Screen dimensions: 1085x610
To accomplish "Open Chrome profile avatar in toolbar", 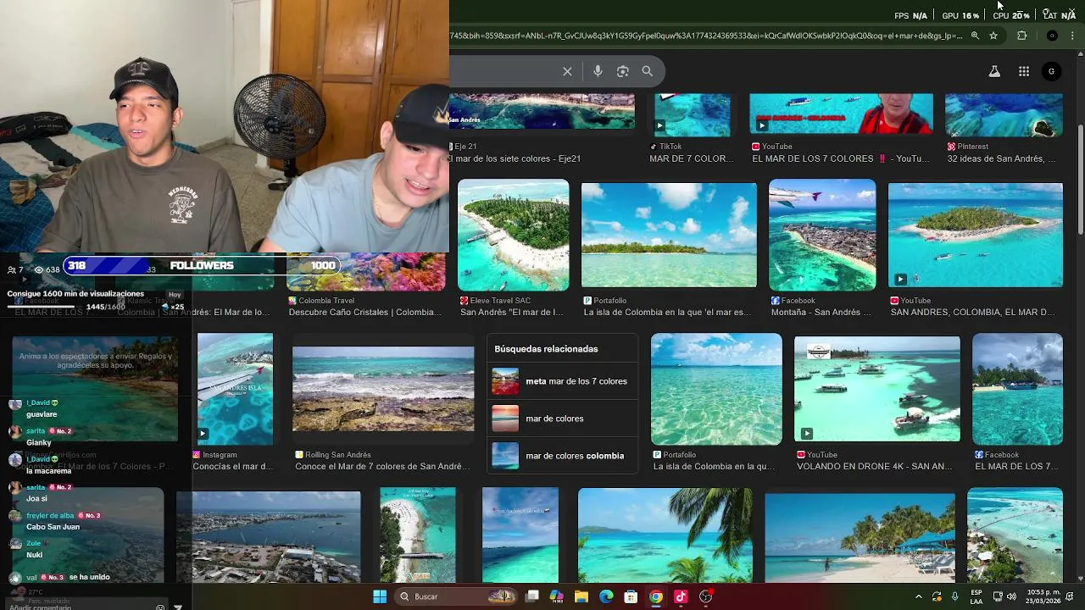I will [1052, 36].
